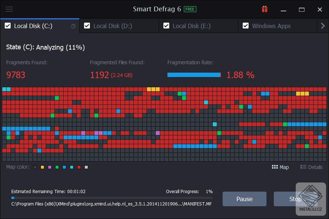Toggle the Local Disk (E:) checkbox
329x219 pixels.
pos(166,26)
